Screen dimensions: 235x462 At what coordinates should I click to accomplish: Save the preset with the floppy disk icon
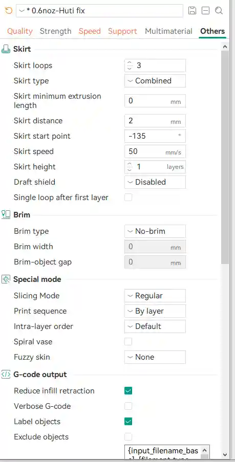192,11
